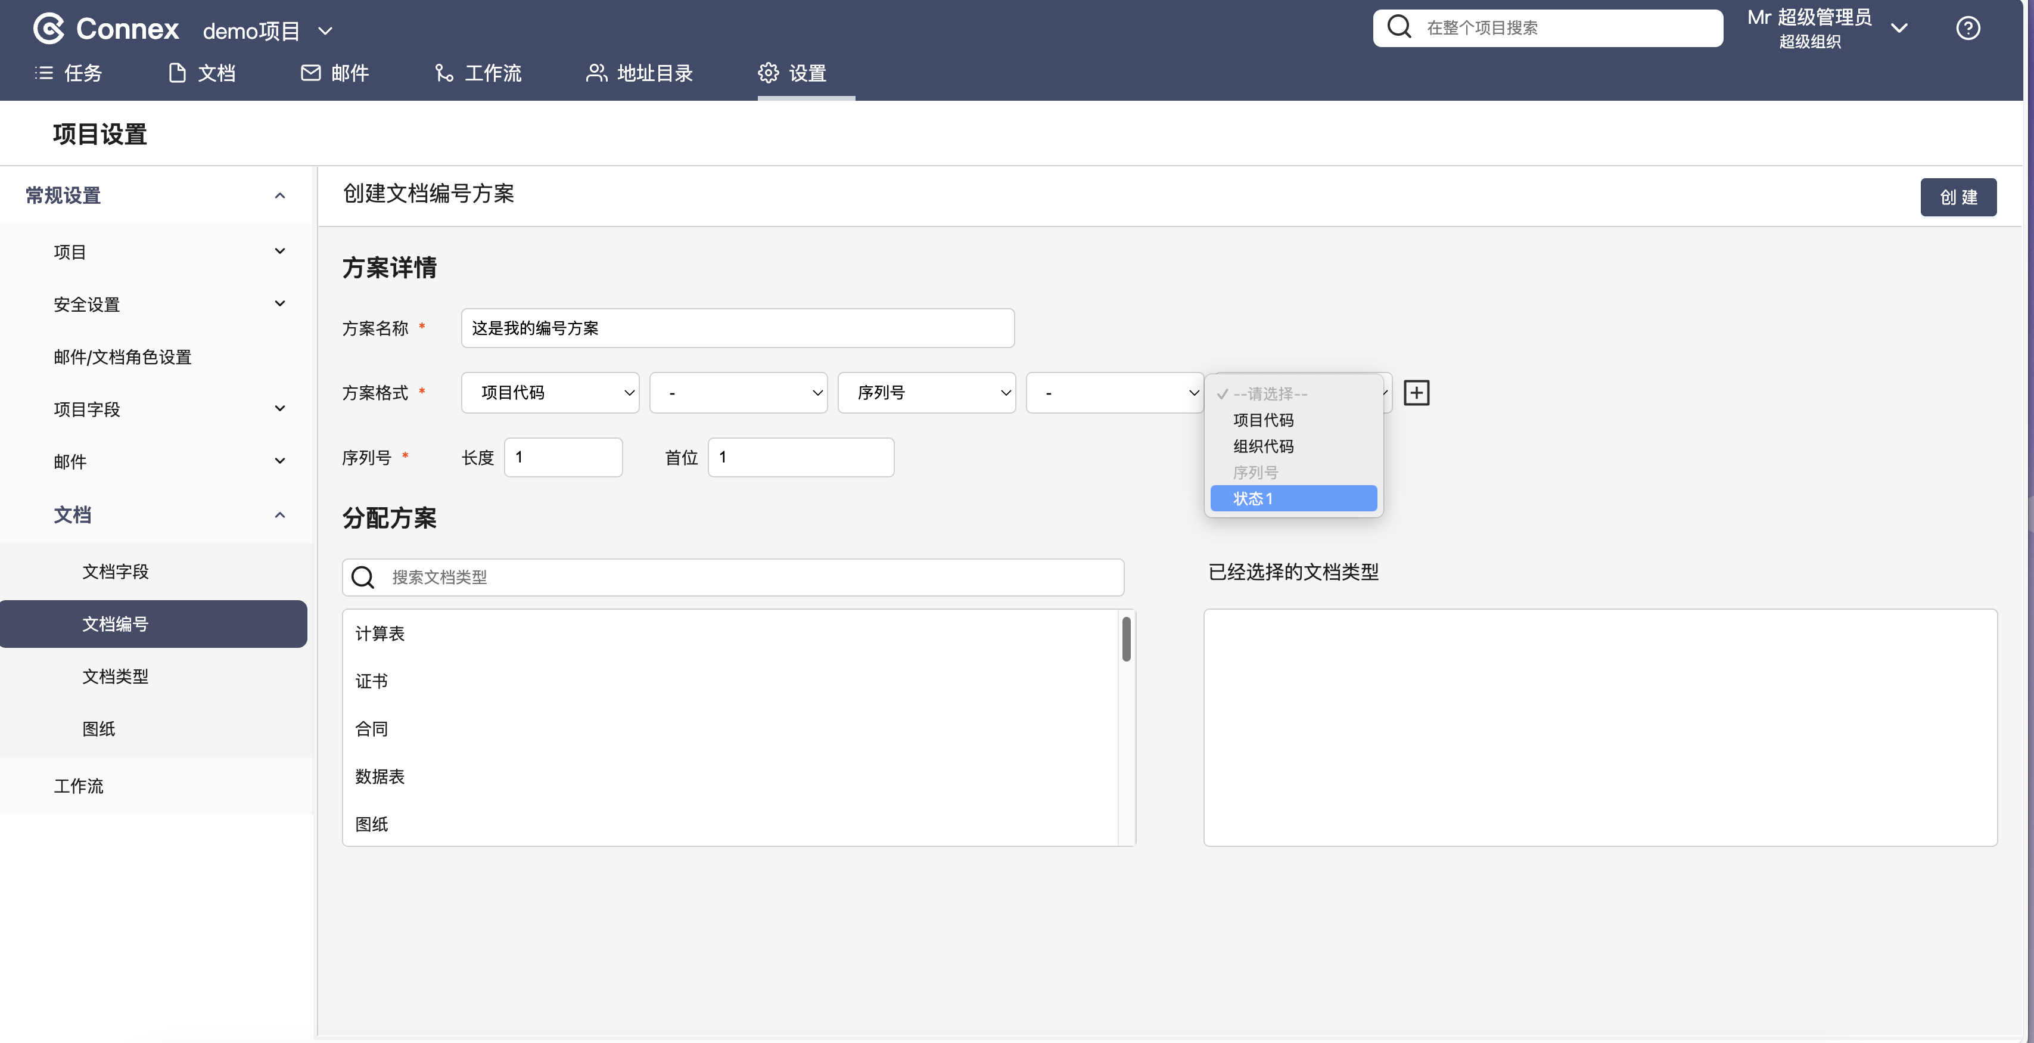Choose 组织代码 from the dropdown list

pyautogui.click(x=1263, y=446)
